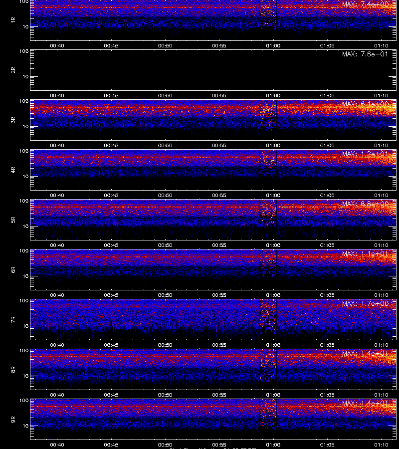The width and height of the screenshot is (399, 449).
Task: Select the MAX: 1.2e+01 label in 4R
Action: tap(365, 154)
